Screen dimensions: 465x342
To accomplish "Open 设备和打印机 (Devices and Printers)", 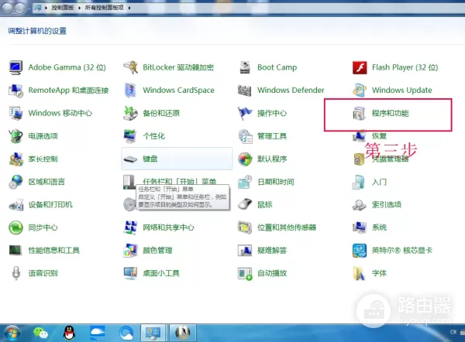I will pos(50,205).
